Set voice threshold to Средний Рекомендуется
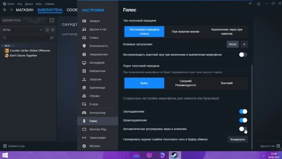 tap(186, 83)
